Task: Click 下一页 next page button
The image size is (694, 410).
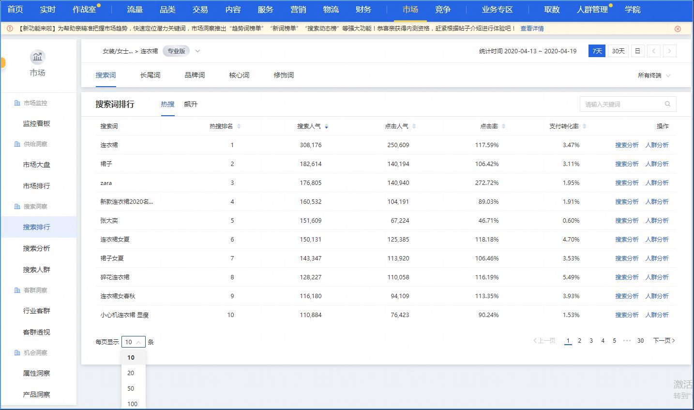Action: [664, 341]
